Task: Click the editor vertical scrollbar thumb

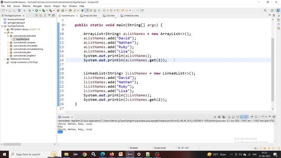Action: click(x=273, y=69)
